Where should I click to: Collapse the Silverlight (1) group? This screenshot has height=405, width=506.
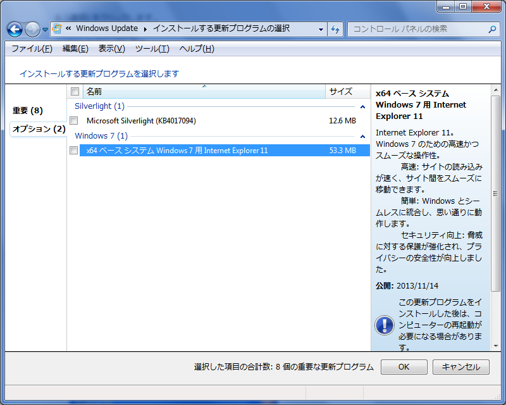(x=362, y=107)
